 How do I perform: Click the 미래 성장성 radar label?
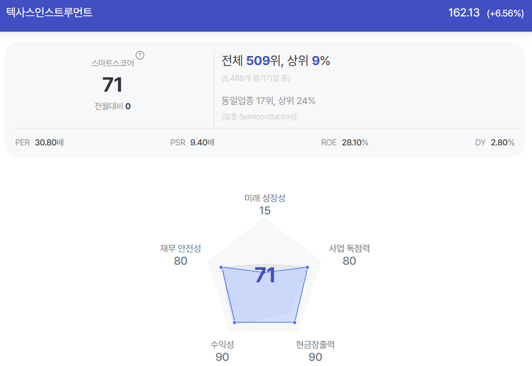click(265, 199)
